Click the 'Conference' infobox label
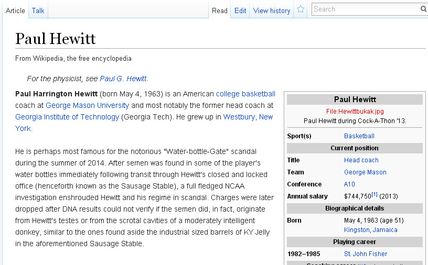The image size is (428, 265). [x=304, y=184]
